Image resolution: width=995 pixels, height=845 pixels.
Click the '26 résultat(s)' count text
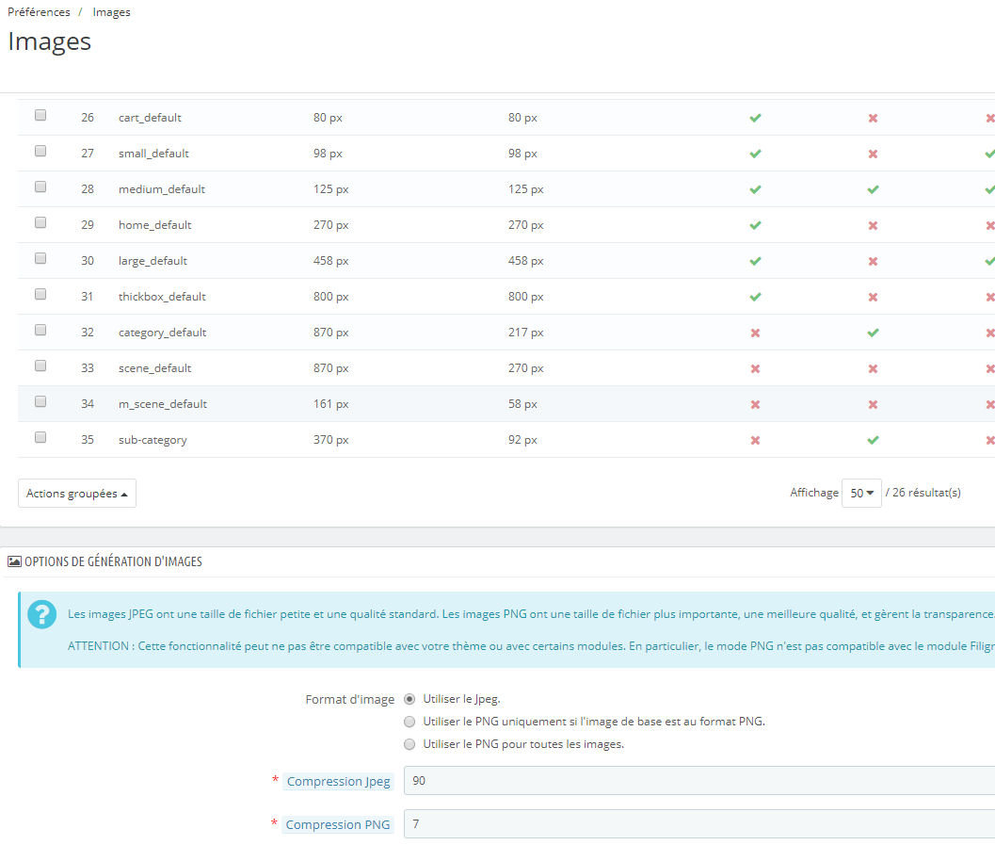[926, 493]
